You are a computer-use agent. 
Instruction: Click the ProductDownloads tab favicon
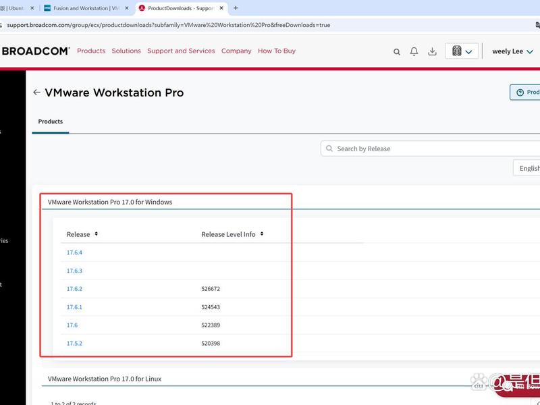pos(142,8)
